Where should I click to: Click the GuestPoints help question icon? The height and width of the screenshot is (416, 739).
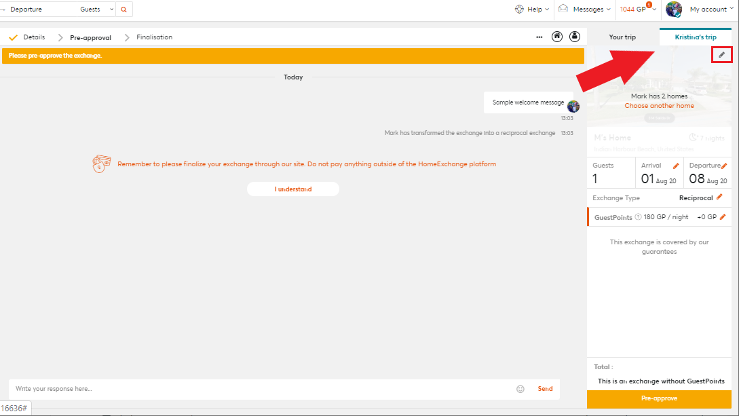click(x=638, y=217)
